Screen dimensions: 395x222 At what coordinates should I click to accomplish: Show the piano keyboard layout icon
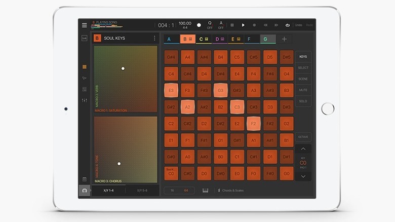coord(206,191)
